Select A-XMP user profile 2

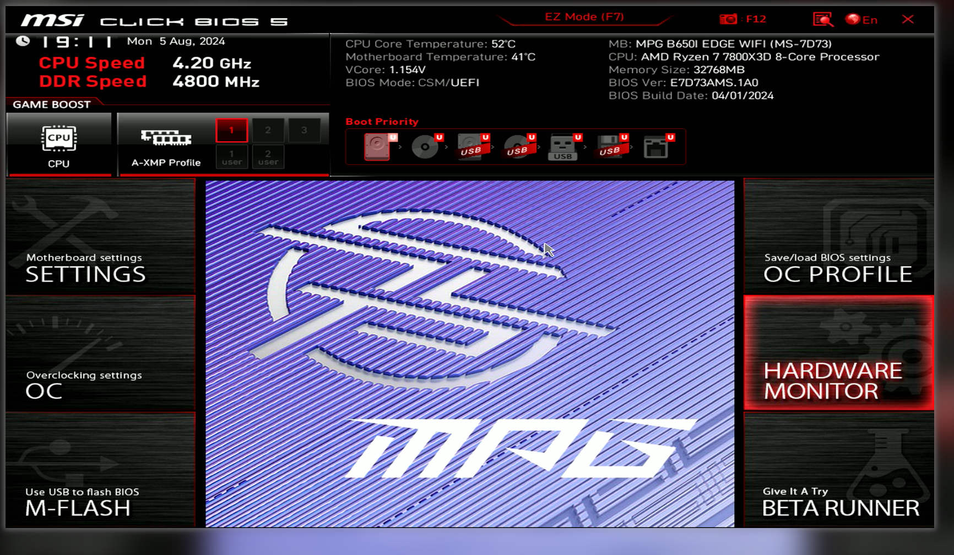pyautogui.click(x=268, y=157)
